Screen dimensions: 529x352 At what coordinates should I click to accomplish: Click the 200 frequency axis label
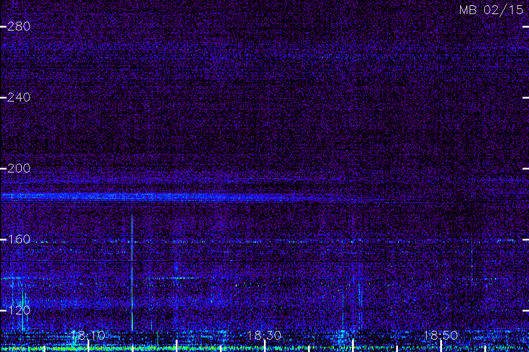point(19,168)
